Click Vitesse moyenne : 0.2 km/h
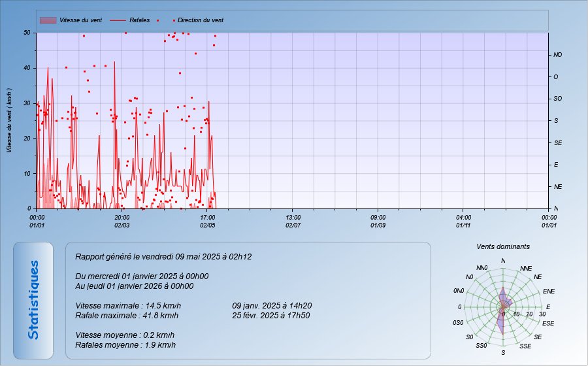The image size is (588, 366). [x=125, y=335]
